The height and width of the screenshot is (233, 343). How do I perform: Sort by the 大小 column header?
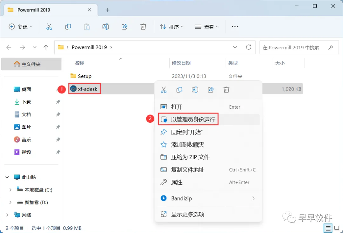[280, 63]
